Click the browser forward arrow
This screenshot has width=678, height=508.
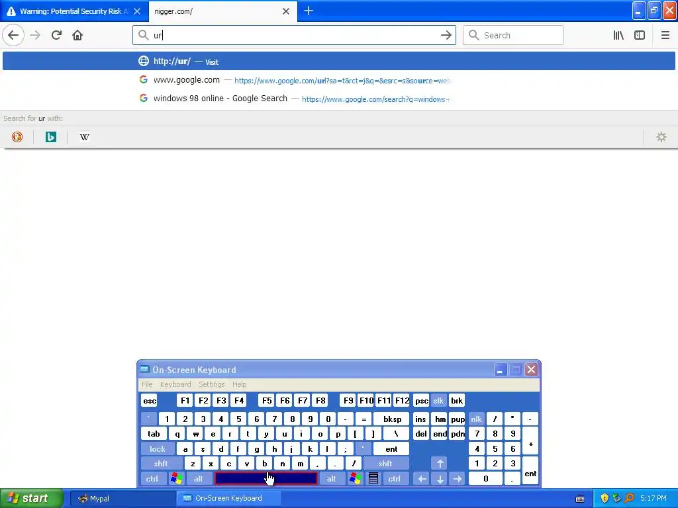pyautogui.click(x=35, y=35)
